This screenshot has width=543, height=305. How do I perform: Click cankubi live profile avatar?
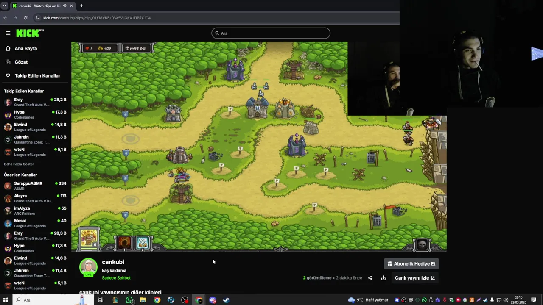(x=88, y=267)
